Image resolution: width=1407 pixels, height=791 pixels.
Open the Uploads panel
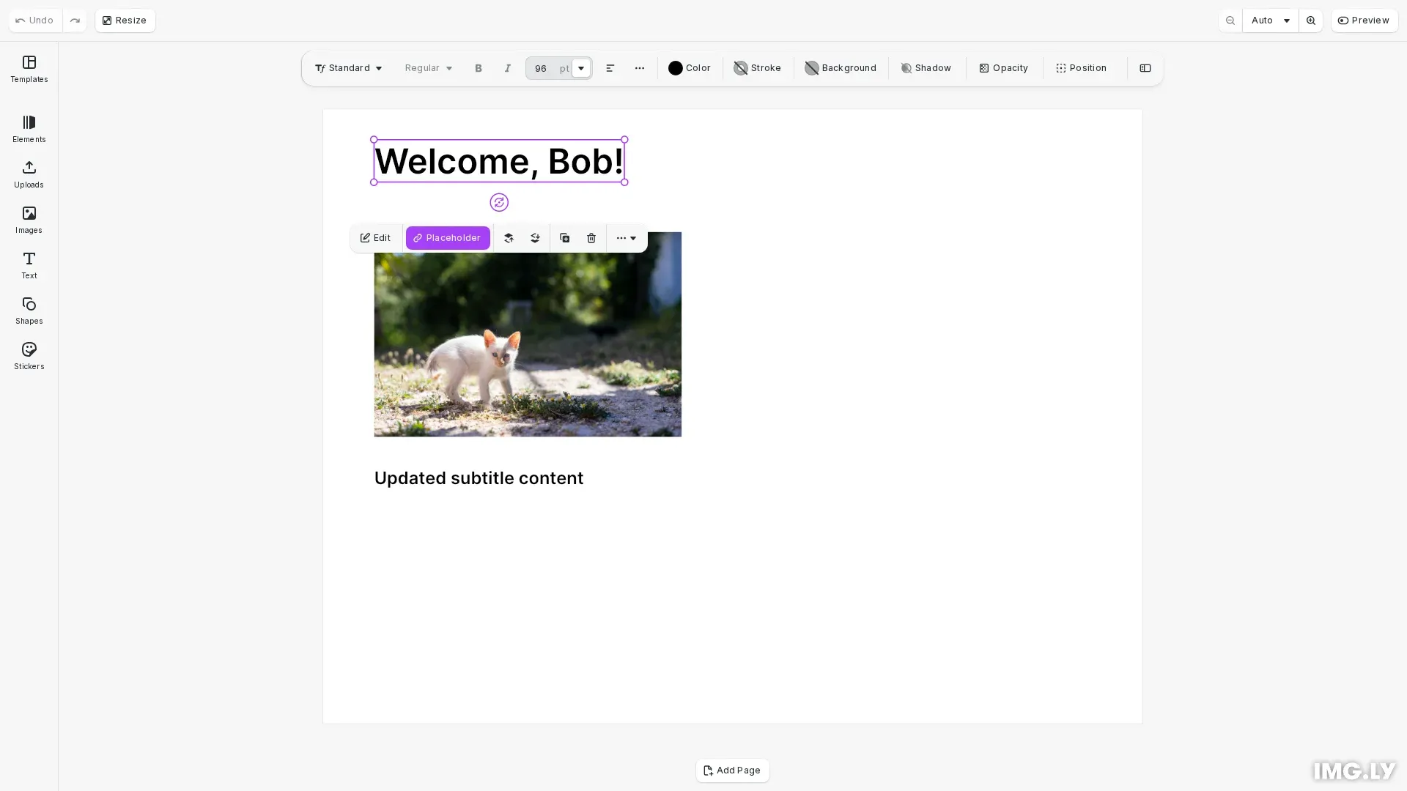tap(29, 174)
